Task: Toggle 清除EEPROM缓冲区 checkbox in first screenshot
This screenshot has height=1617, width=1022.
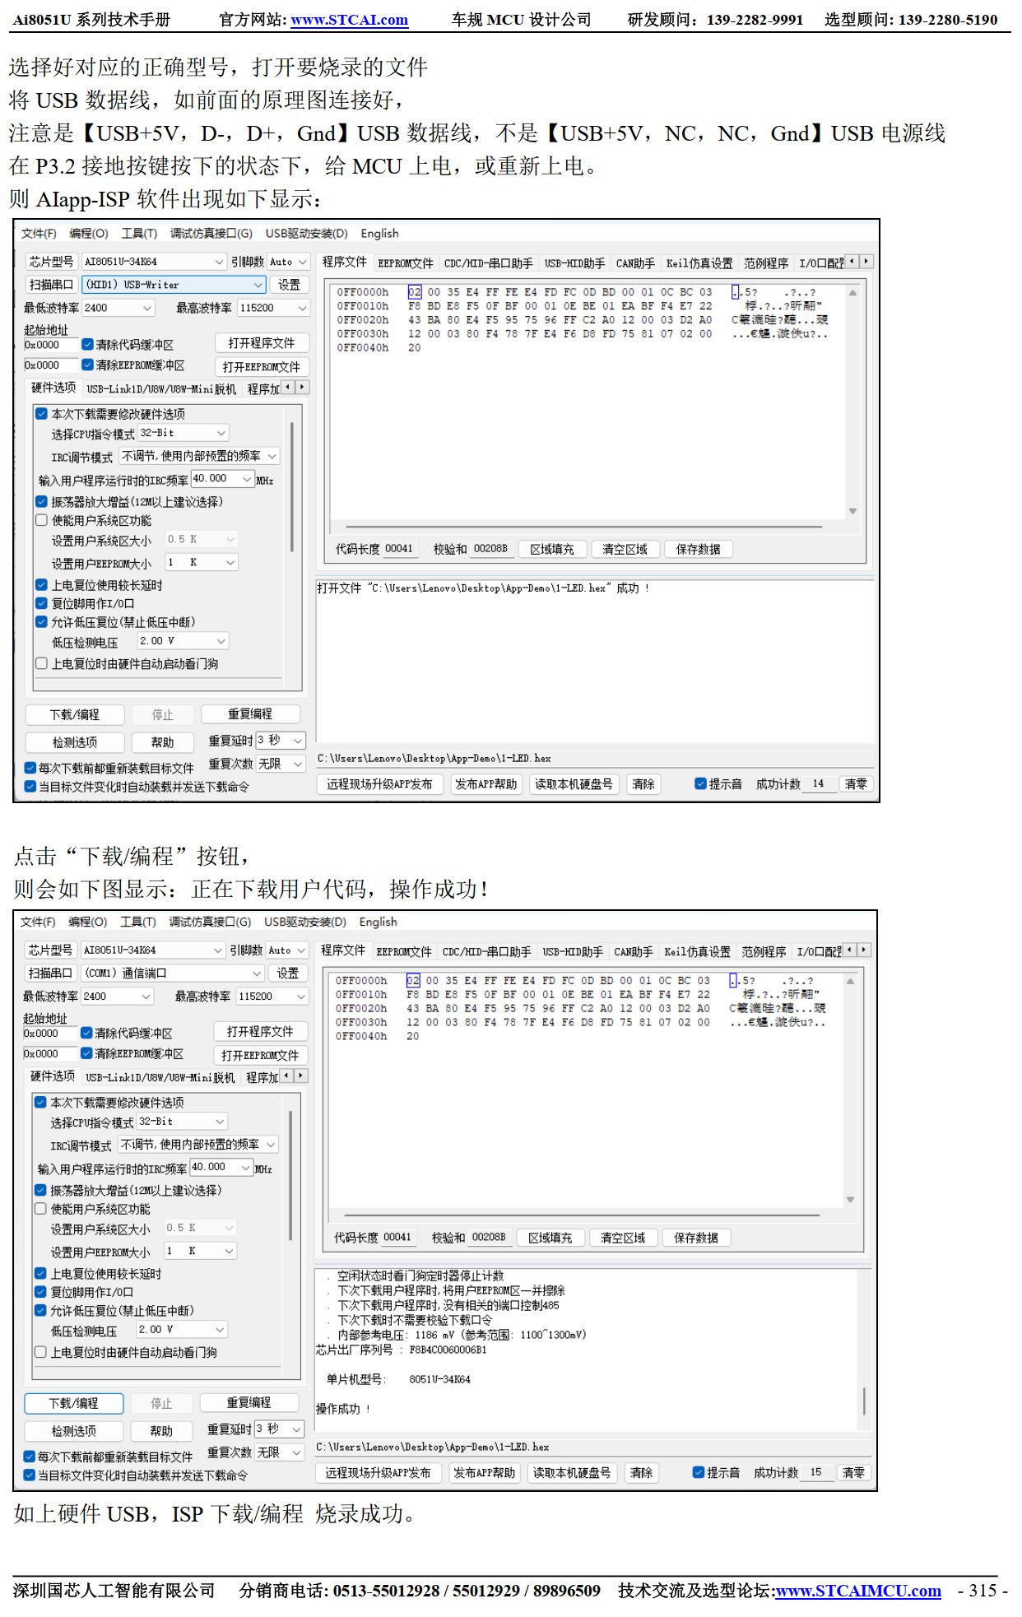Action: coord(87,365)
